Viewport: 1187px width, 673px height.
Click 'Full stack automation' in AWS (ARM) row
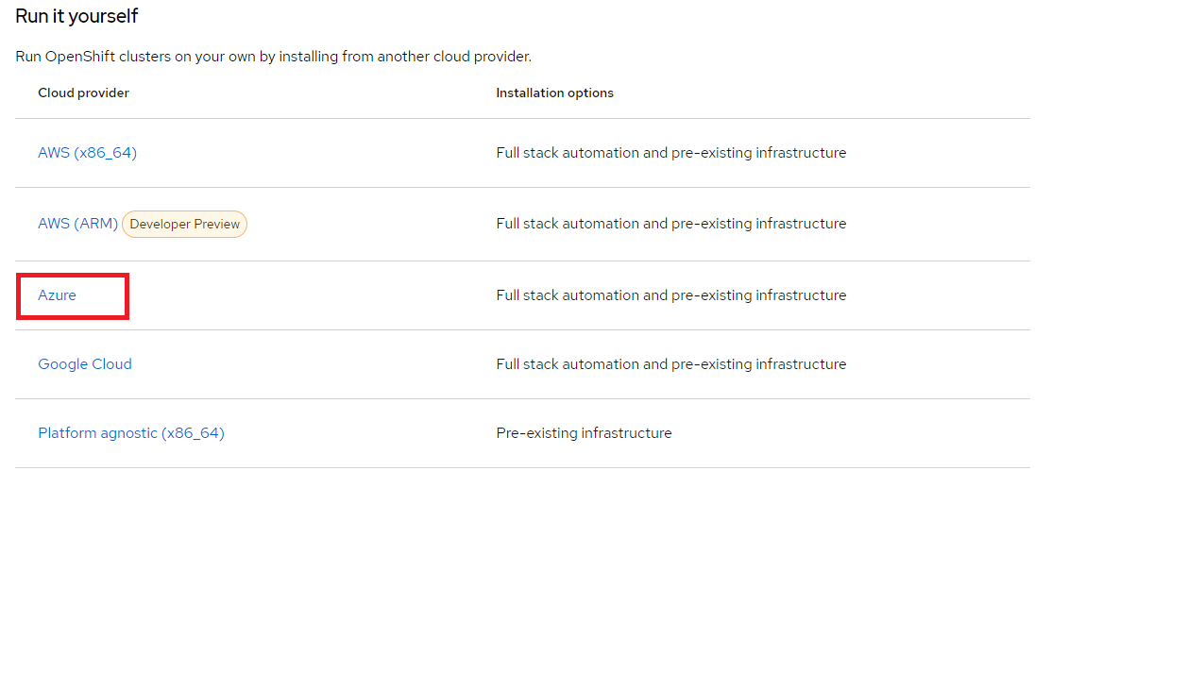[x=568, y=224]
